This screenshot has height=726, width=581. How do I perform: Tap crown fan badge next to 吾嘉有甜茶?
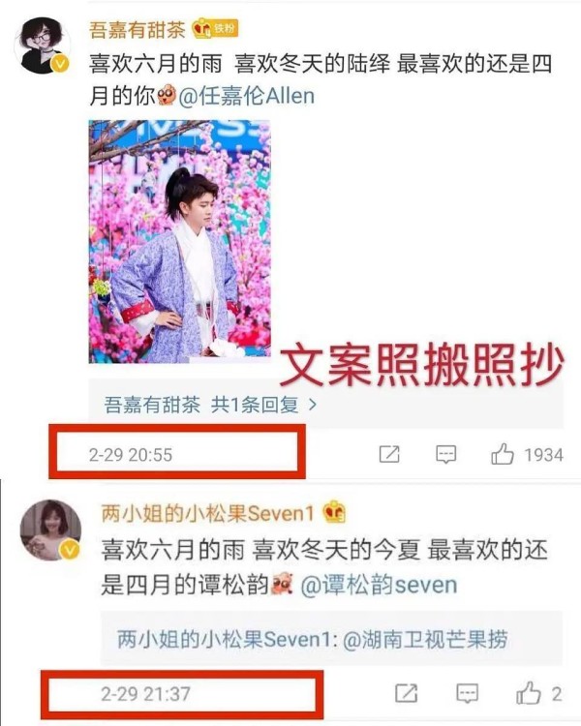pos(215,29)
